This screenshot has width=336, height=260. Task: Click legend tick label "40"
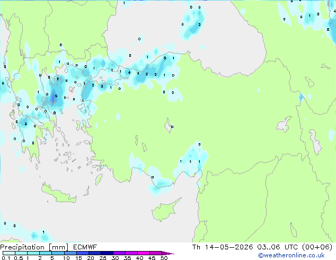point(139,258)
